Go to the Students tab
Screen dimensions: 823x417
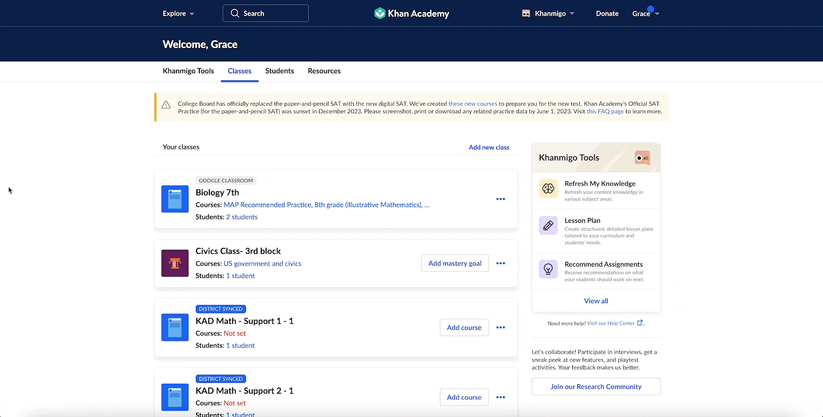click(279, 71)
